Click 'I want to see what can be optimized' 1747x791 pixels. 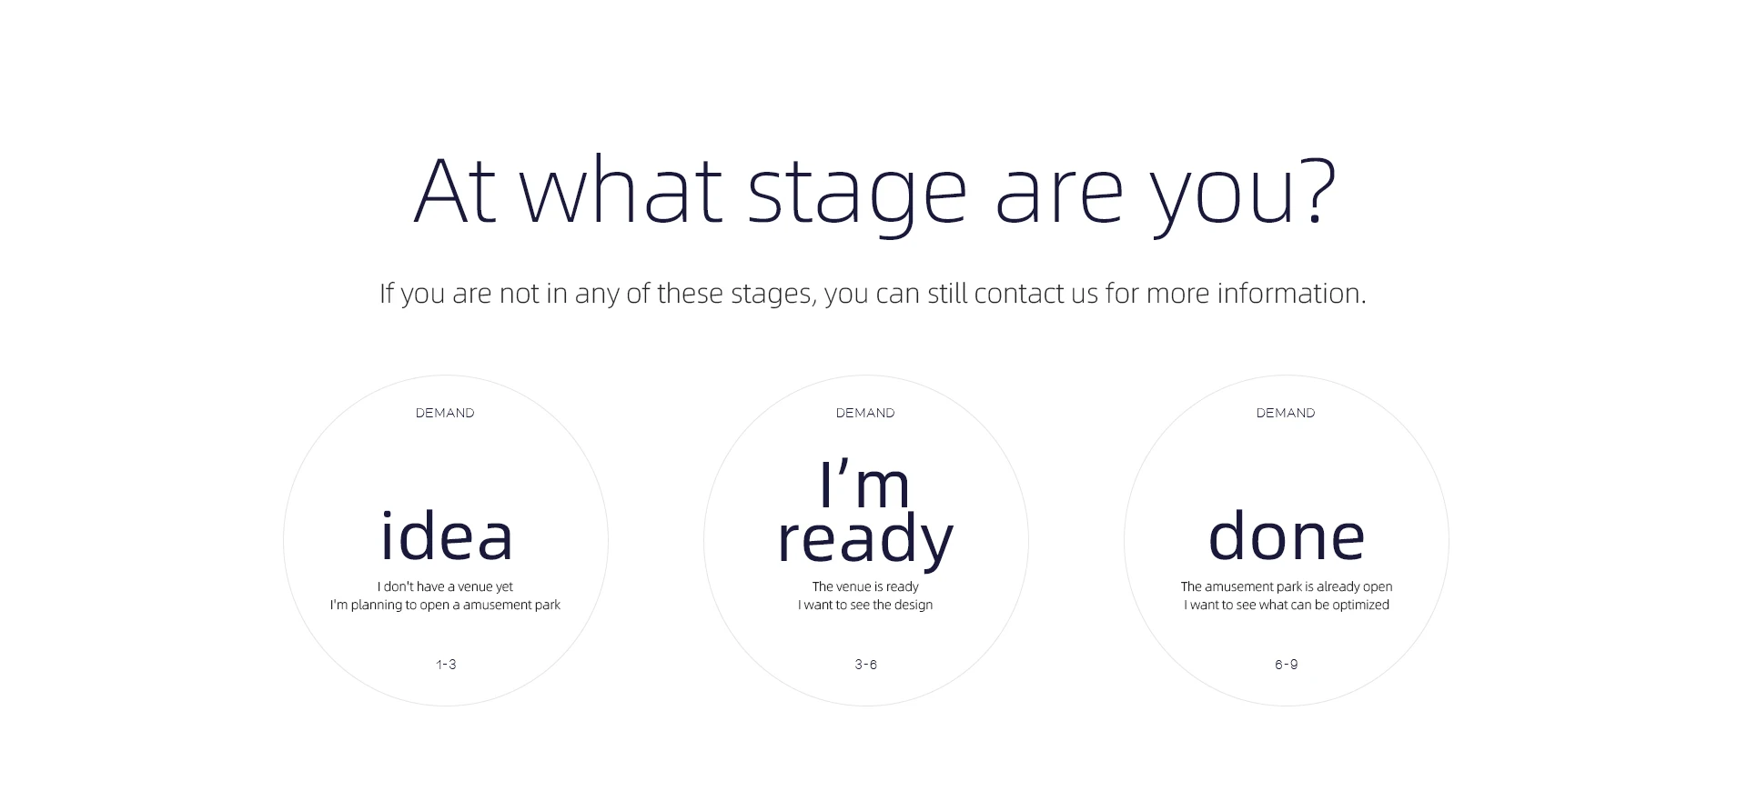coord(1287,605)
